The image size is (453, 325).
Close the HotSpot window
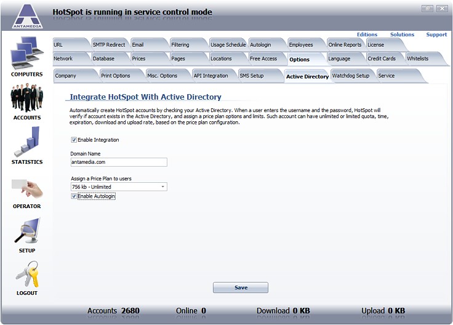point(442,9)
